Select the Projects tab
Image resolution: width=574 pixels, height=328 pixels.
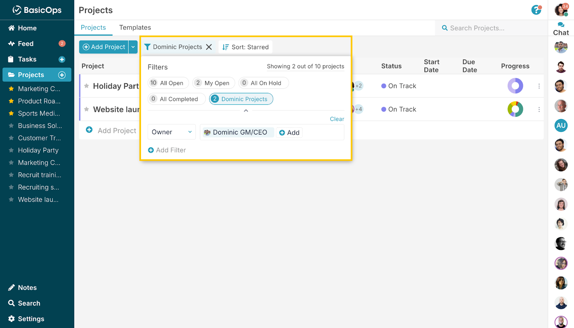(93, 27)
